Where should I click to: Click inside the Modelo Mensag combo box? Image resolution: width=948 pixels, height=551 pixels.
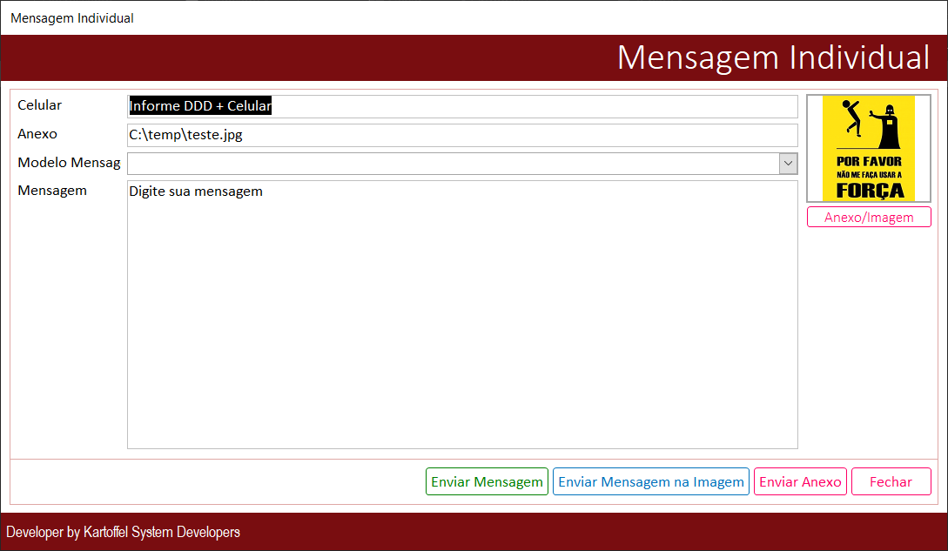tap(452, 164)
